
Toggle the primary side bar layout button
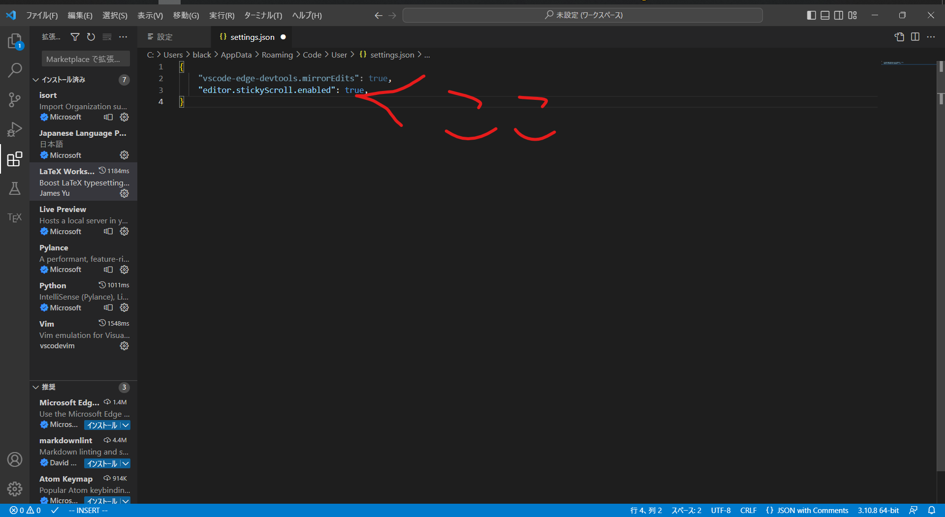tap(812, 15)
